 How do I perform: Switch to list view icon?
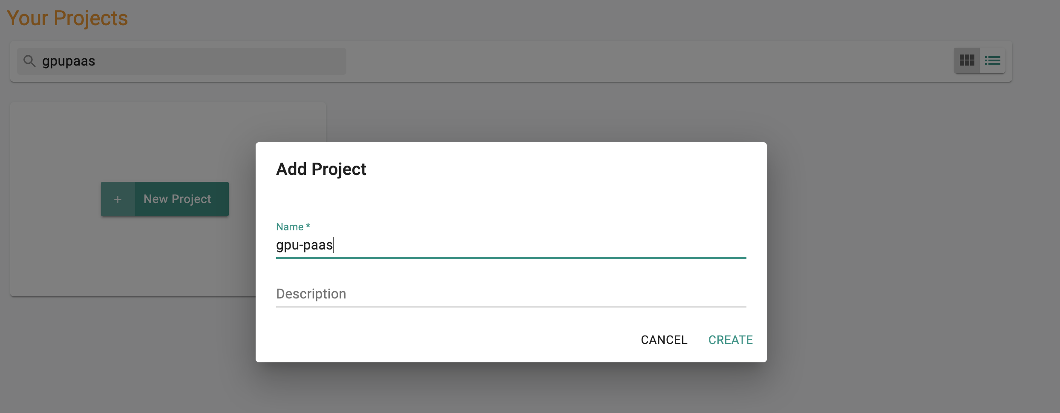[x=992, y=60]
